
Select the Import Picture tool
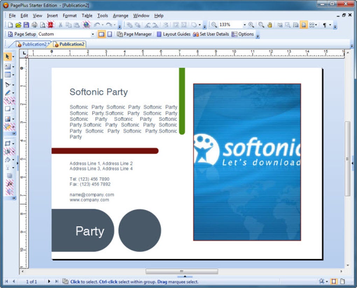[x=7, y=119]
